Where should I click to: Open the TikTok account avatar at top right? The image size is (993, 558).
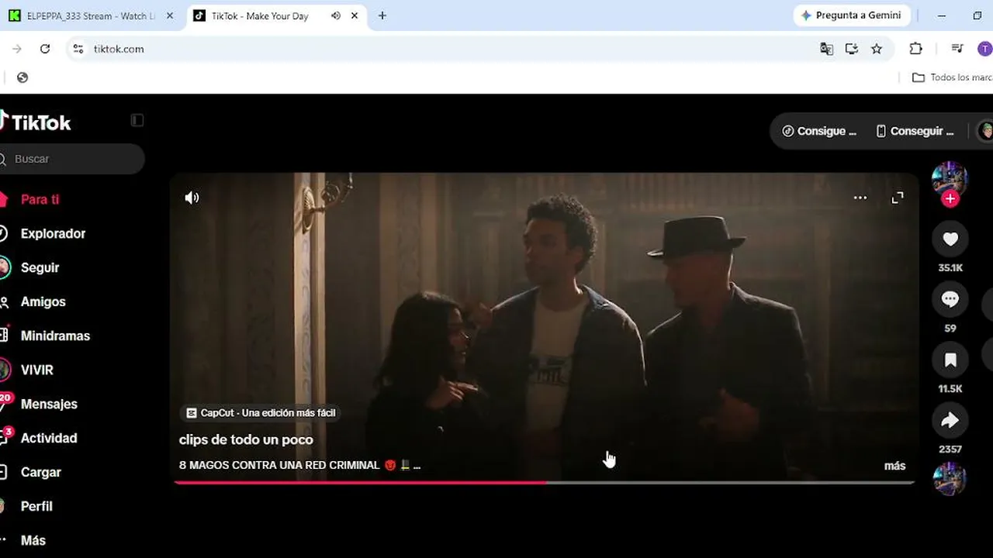[986, 131]
